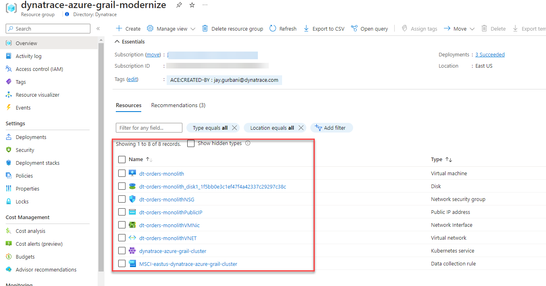The image size is (546, 286).
Task: Open Resource visualizer from sidebar
Action: [x=37, y=95]
